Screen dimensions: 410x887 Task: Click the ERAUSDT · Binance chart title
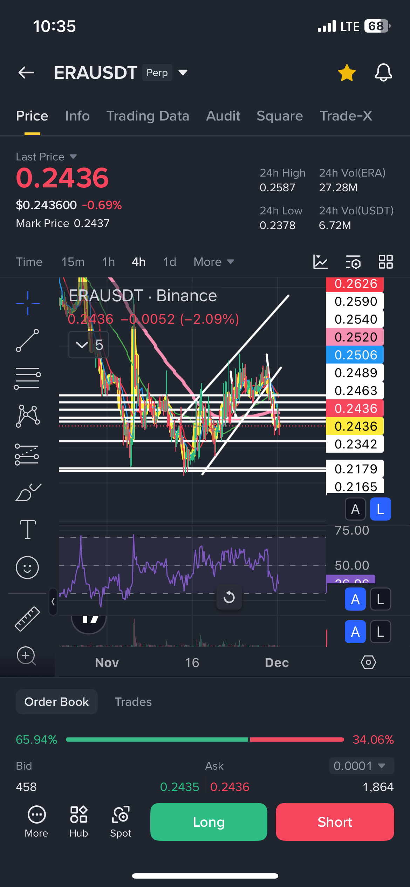pos(143,296)
